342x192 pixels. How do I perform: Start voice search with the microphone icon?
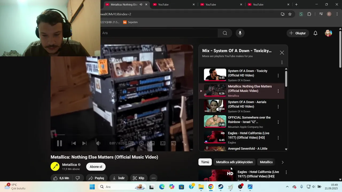pos(240,33)
